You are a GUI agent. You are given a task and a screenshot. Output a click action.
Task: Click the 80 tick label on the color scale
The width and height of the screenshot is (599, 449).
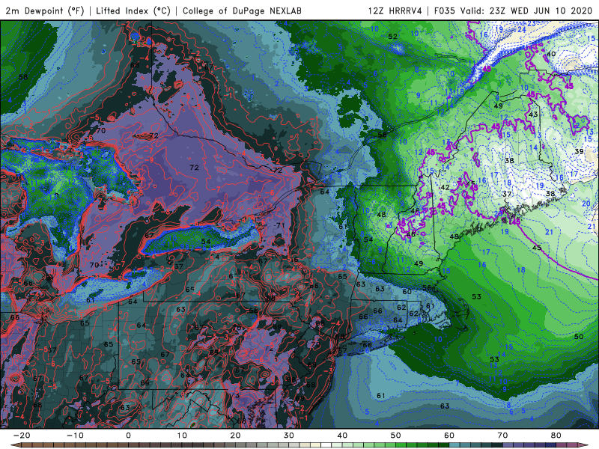pyautogui.click(x=556, y=435)
